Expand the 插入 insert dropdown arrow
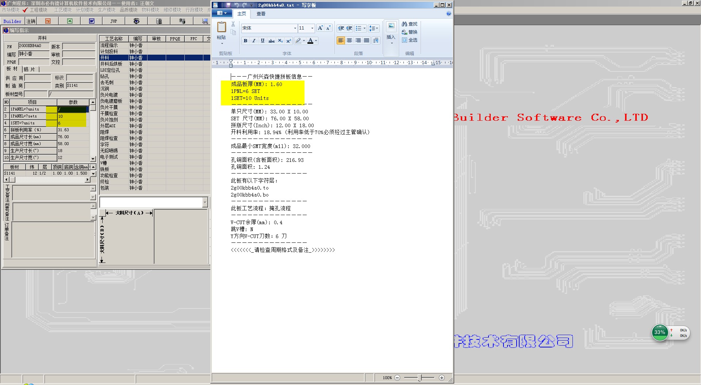The image size is (701, 385). 391,43
